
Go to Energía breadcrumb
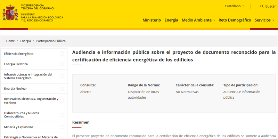coord(25,41)
